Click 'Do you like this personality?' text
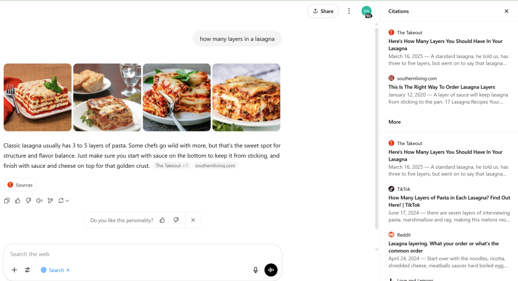 (x=121, y=220)
